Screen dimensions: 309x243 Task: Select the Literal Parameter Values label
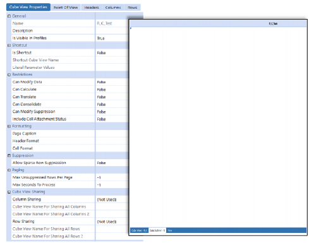coord(33,68)
